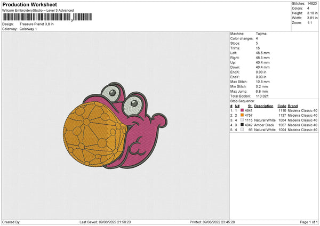
Task: Click the Description column header
Action: point(263,106)
